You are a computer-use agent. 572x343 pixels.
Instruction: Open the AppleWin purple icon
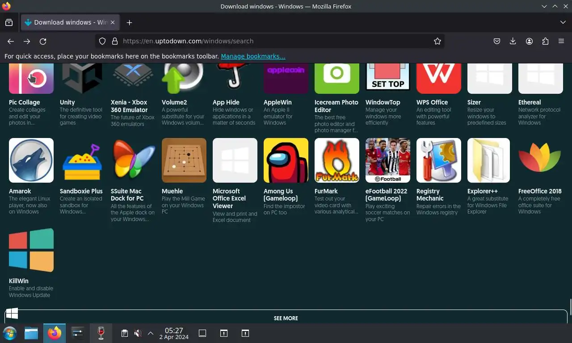pos(286,79)
